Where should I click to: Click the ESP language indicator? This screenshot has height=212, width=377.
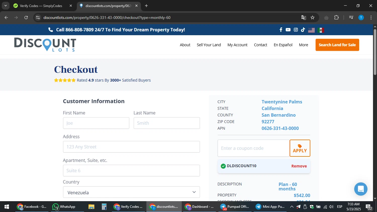(340, 207)
